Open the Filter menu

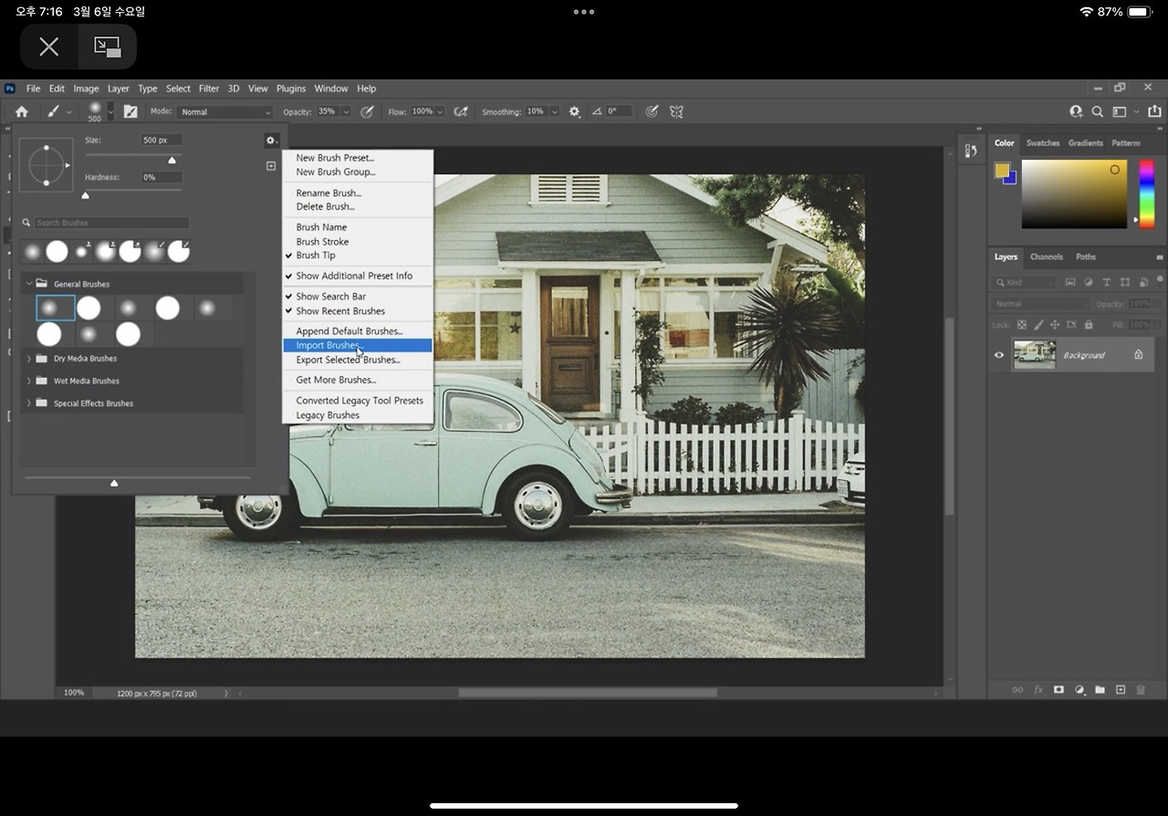coord(209,89)
